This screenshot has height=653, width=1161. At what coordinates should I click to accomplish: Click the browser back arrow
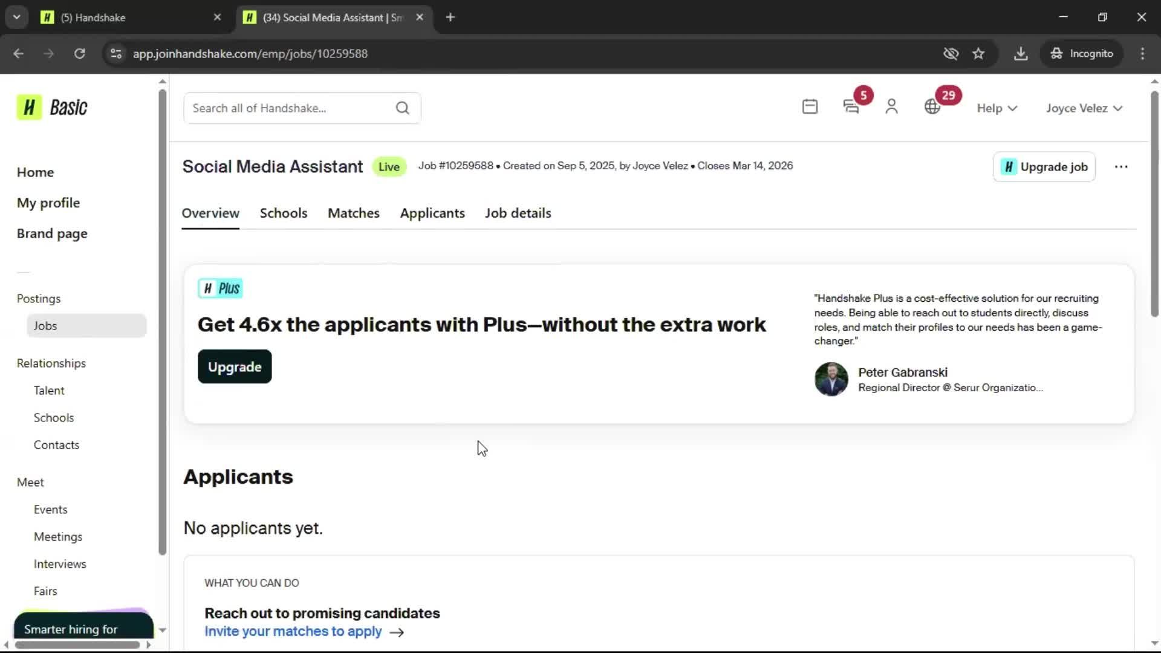click(x=18, y=54)
